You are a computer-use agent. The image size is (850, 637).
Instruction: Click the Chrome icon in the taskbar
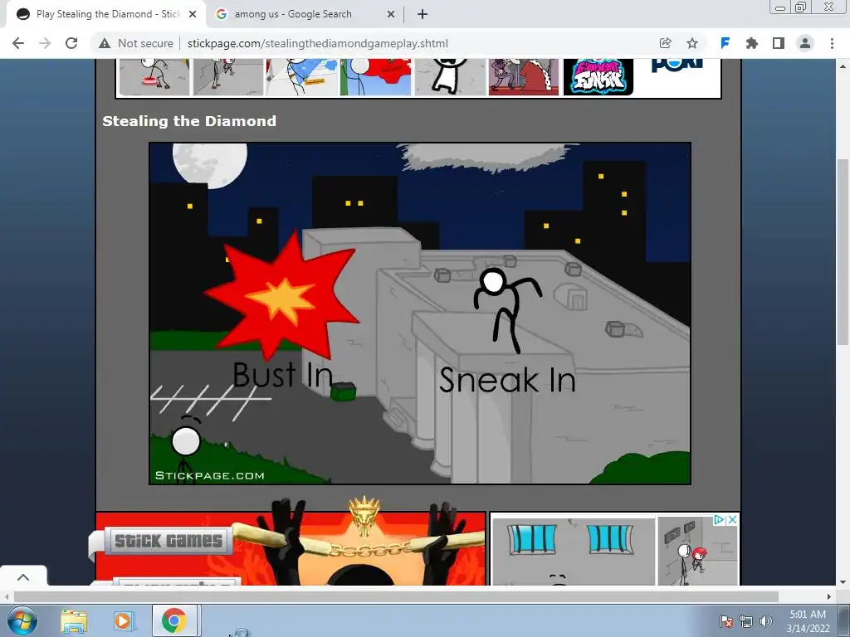tap(173, 620)
